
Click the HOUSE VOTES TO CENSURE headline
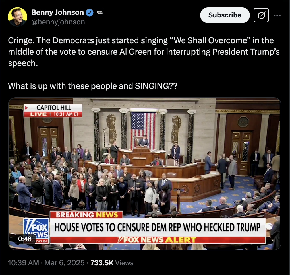click(158, 227)
